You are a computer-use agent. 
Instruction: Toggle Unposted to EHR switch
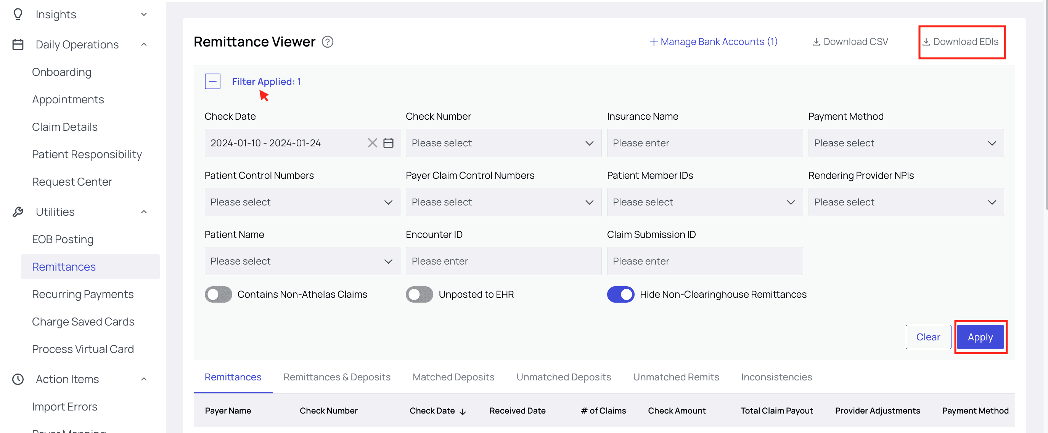pos(419,294)
